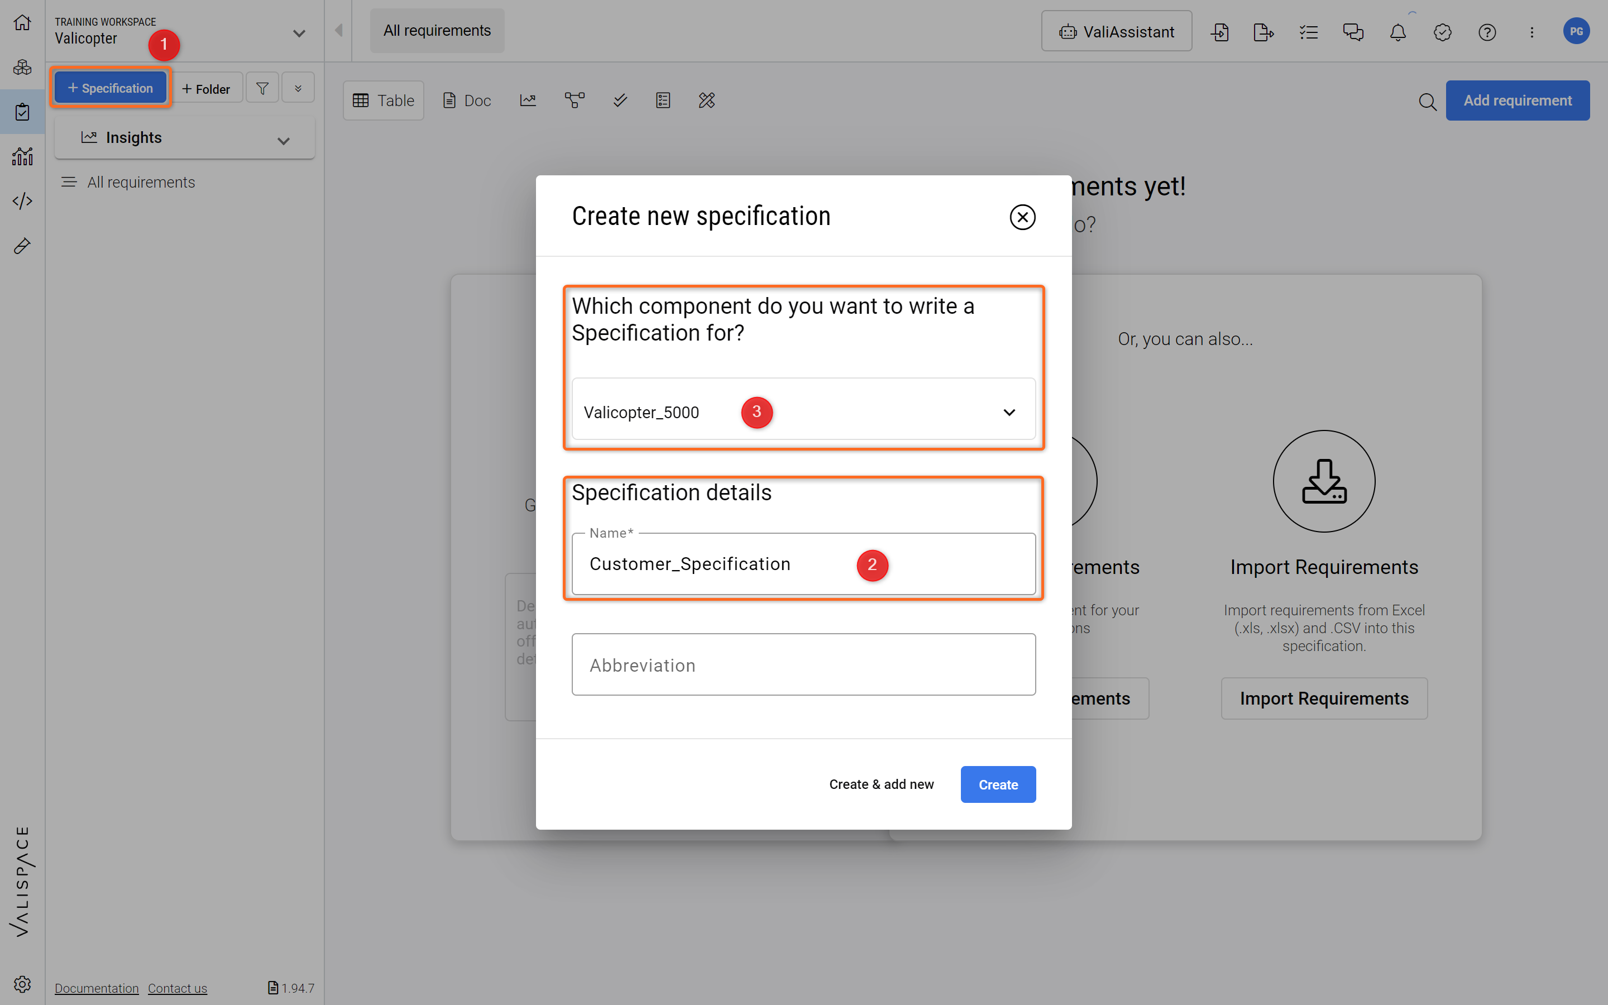Close the Create new specification dialog
The height and width of the screenshot is (1005, 1608).
tap(1023, 217)
